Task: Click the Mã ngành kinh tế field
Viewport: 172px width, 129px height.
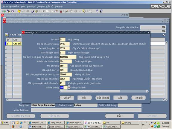Action: (64, 70)
